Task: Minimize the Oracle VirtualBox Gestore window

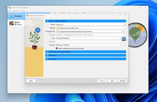Action: [134, 7]
